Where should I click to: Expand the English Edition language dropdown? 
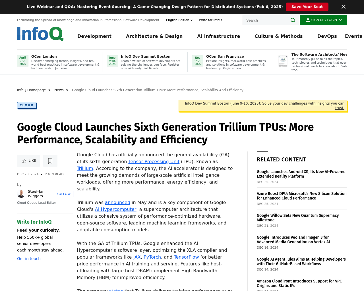pyautogui.click(x=179, y=20)
